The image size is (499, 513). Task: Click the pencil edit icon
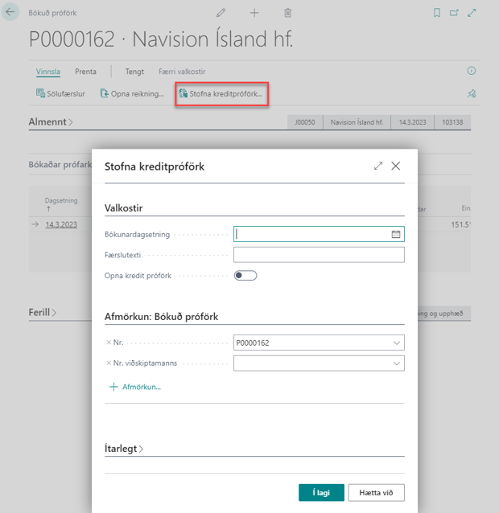tap(221, 14)
